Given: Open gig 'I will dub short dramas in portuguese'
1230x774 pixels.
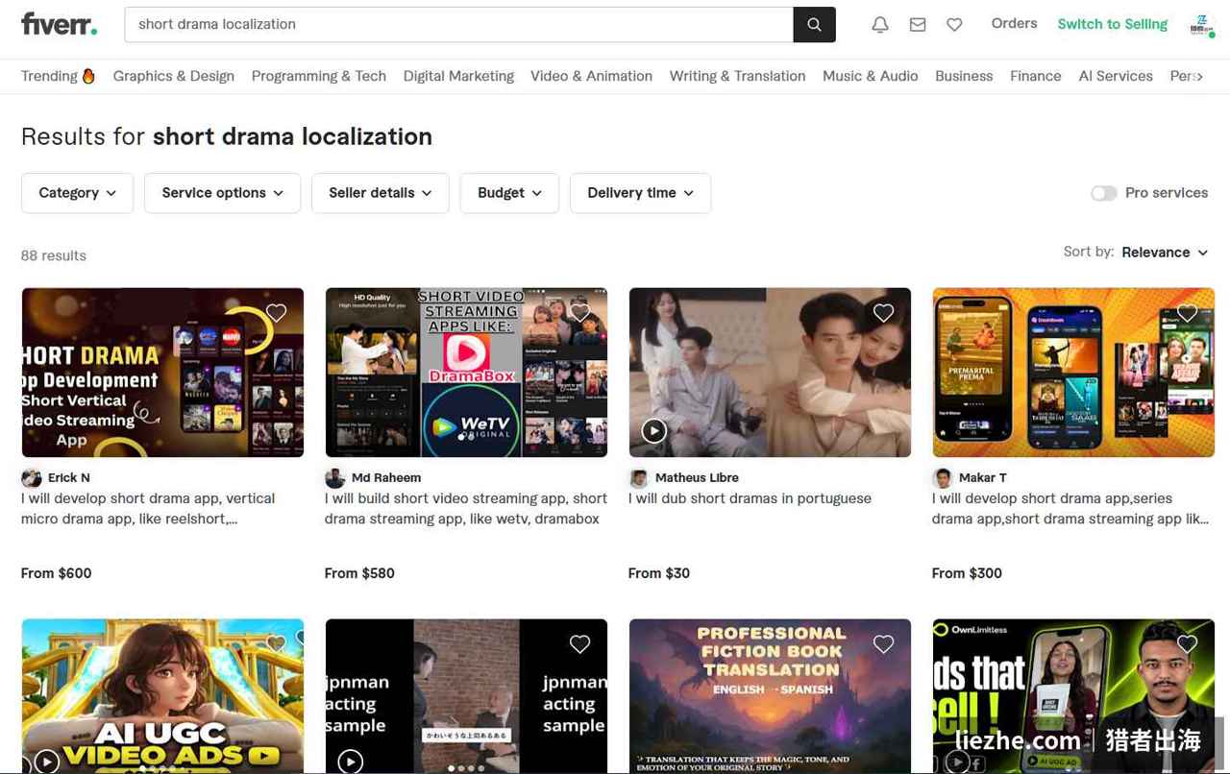Looking at the screenshot, I should tap(750, 498).
